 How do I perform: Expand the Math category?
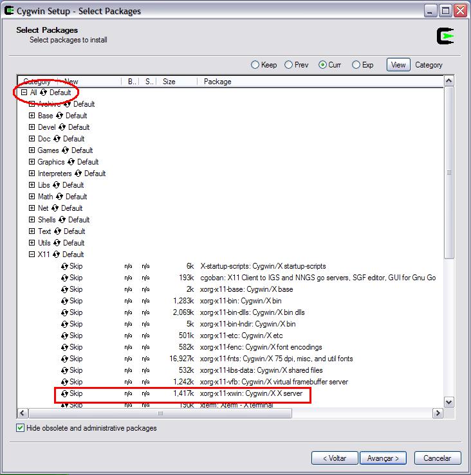tap(32, 197)
